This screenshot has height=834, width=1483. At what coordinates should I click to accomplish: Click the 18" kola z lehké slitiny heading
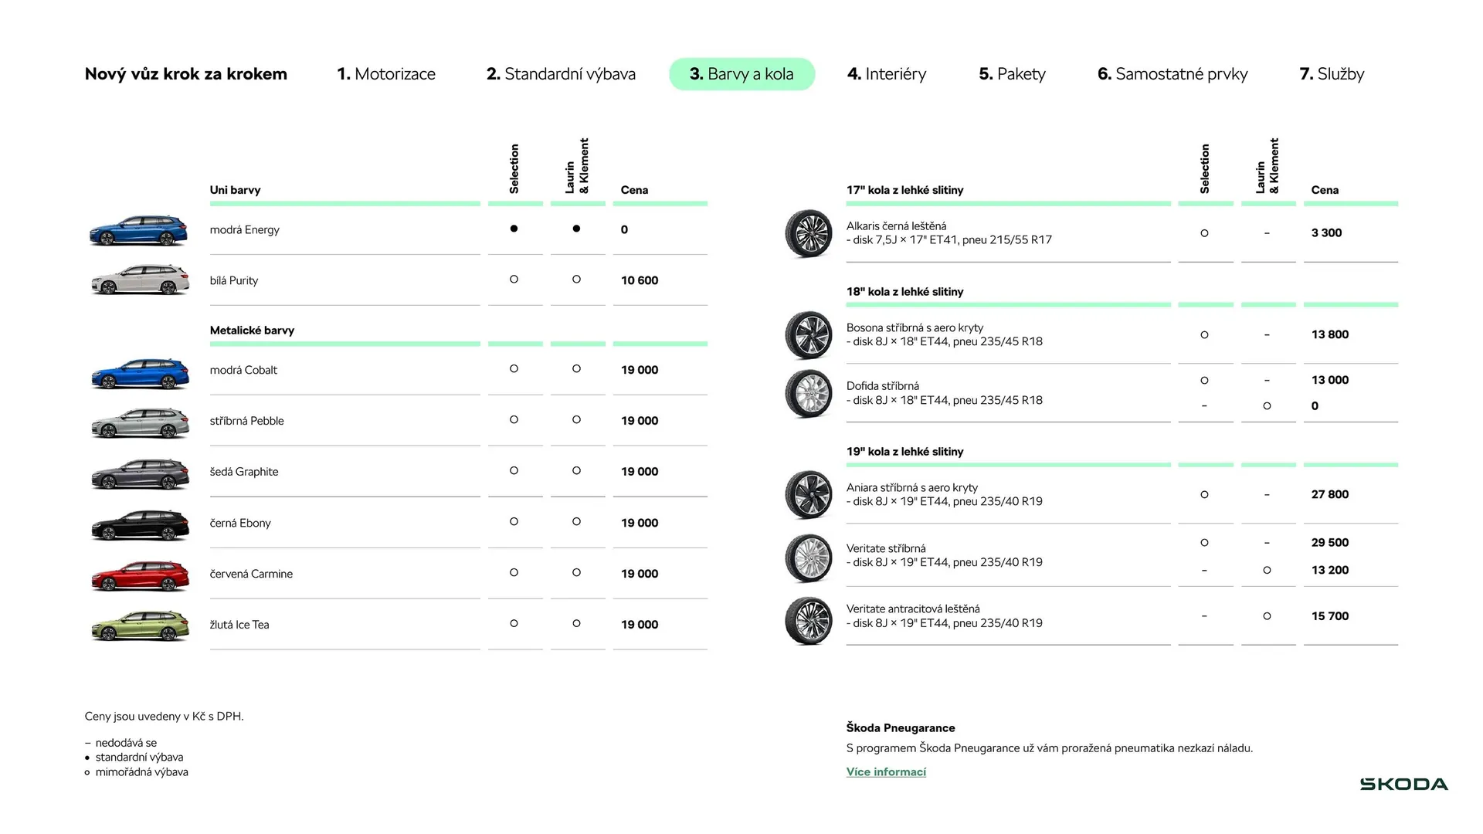(904, 292)
